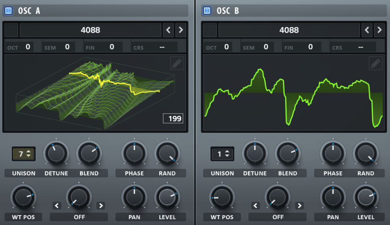Screen dimensions: 390x225
Task: Toggle OSC B enable switch
Action: [207, 11]
